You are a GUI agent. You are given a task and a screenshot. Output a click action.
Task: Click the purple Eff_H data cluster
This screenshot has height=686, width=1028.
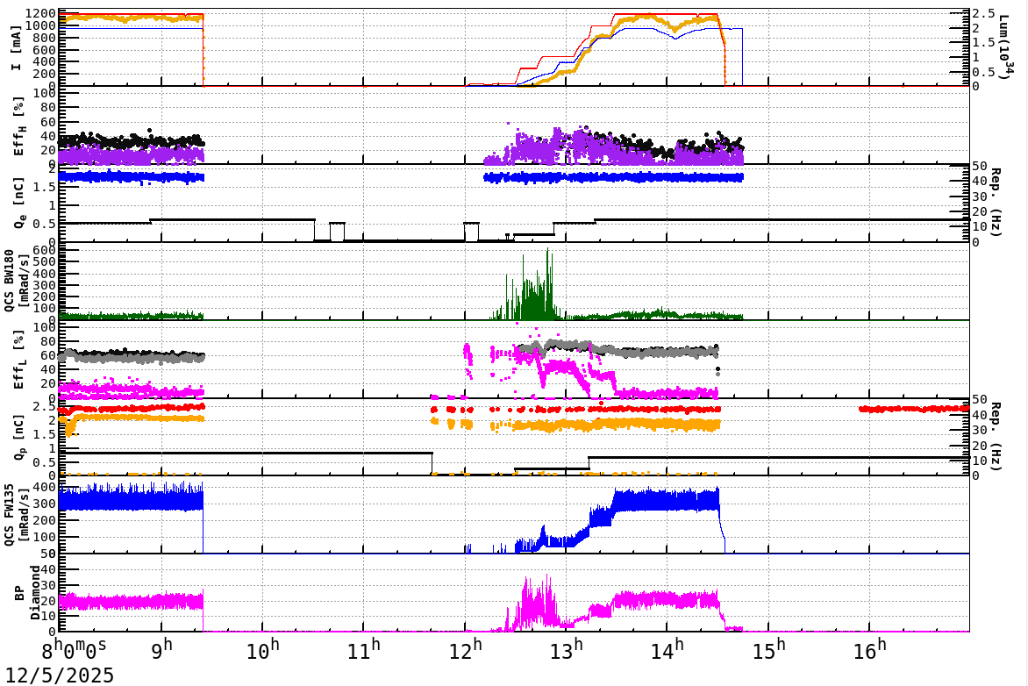(x=544, y=145)
